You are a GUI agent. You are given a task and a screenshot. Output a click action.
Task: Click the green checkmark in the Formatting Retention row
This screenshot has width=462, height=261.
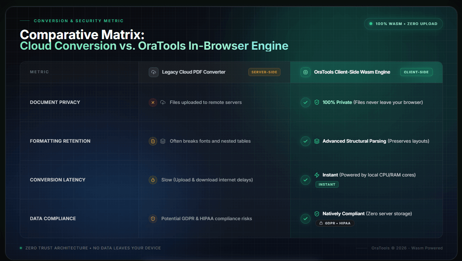pos(306,141)
